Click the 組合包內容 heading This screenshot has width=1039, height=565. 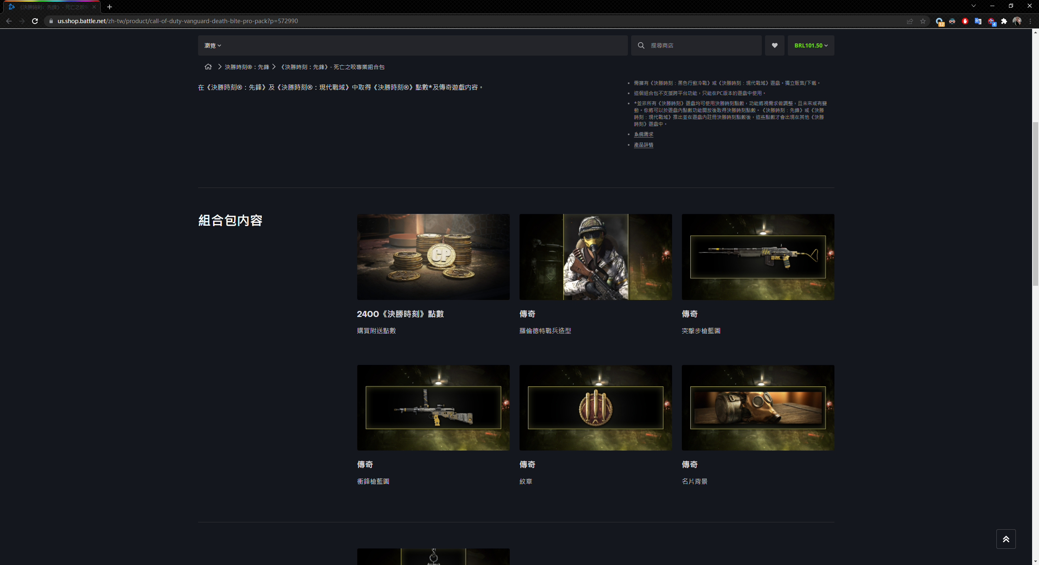click(x=230, y=220)
